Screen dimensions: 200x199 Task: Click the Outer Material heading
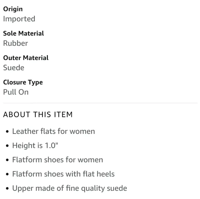pyautogui.click(x=26, y=58)
